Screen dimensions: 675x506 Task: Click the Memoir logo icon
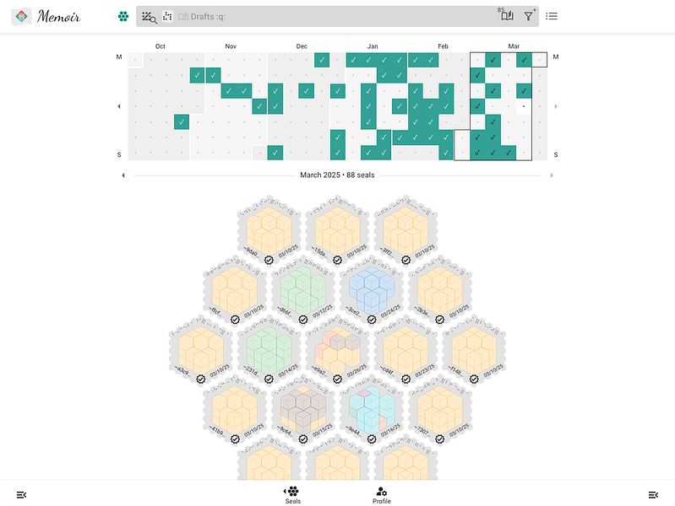coord(21,16)
